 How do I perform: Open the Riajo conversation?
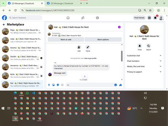coord(22,32)
